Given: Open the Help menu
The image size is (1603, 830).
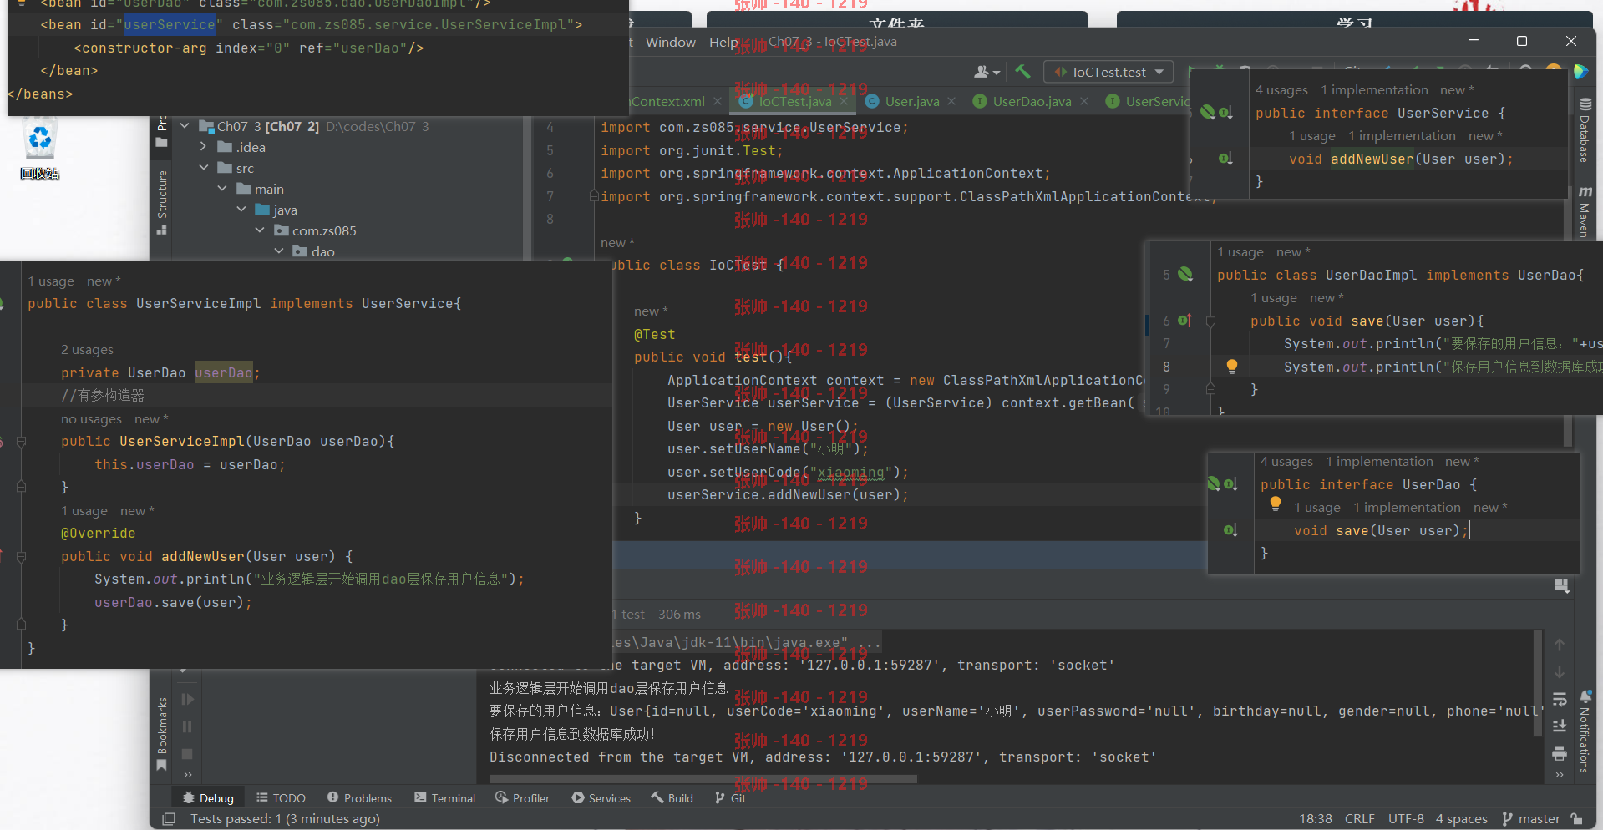Looking at the screenshot, I should coord(723,42).
